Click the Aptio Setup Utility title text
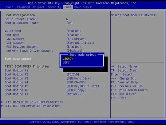This screenshot has height=125, width=166. click(83, 3)
